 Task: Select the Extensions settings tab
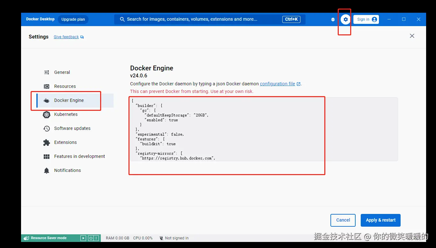coord(75,142)
